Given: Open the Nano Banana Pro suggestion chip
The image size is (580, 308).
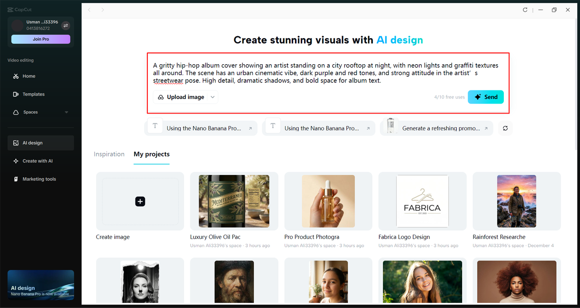Looking at the screenshot, I should coord(201,128).
